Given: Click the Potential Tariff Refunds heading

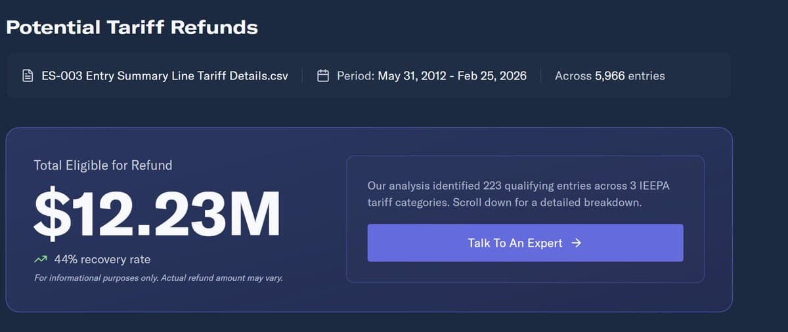Looking at the screenshot, I should pos(132,28).
